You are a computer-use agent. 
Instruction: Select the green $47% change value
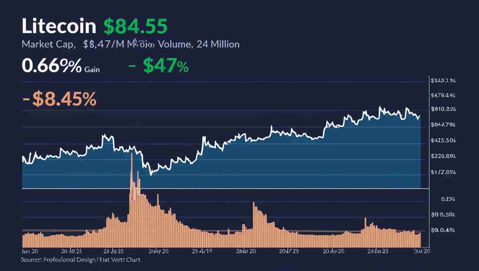pos(165,66)
